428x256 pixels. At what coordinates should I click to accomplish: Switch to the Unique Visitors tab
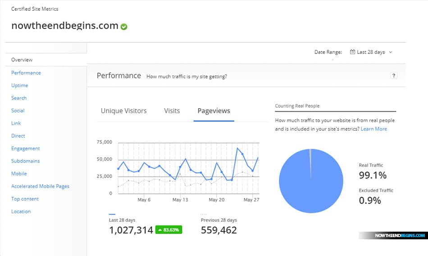123,111
